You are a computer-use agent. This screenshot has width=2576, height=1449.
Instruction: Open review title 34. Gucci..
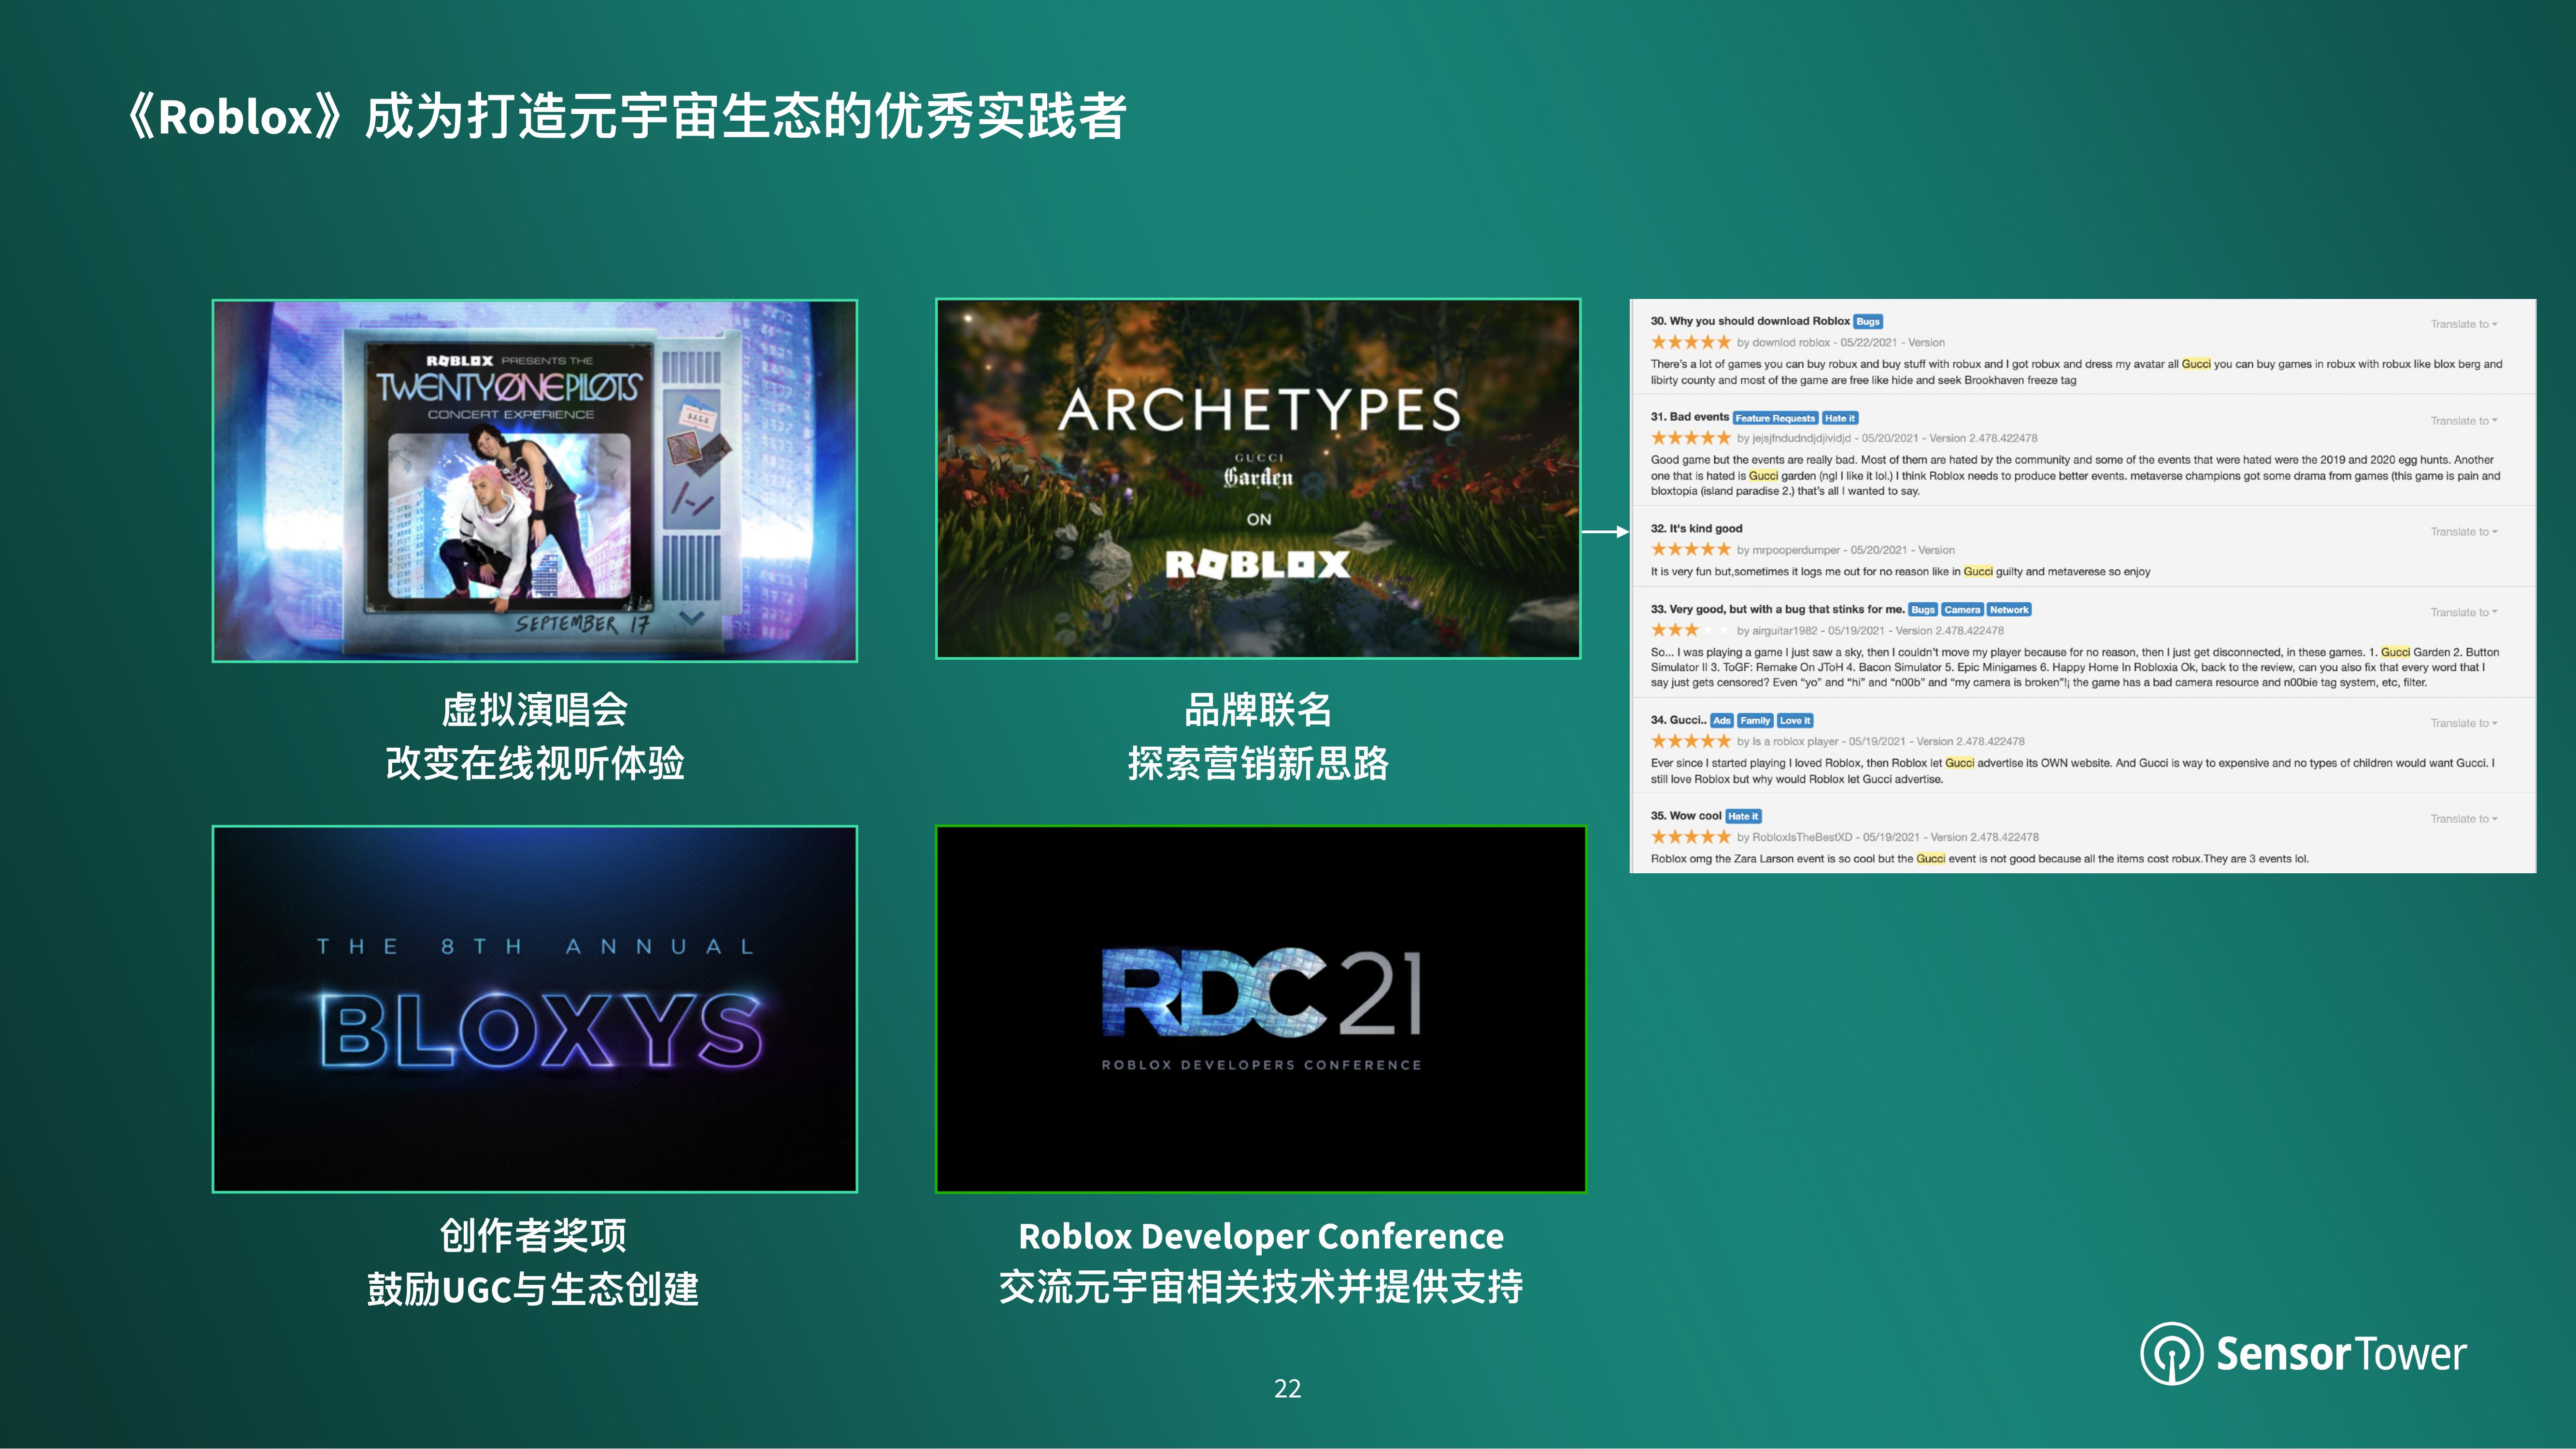(1679, 720)
